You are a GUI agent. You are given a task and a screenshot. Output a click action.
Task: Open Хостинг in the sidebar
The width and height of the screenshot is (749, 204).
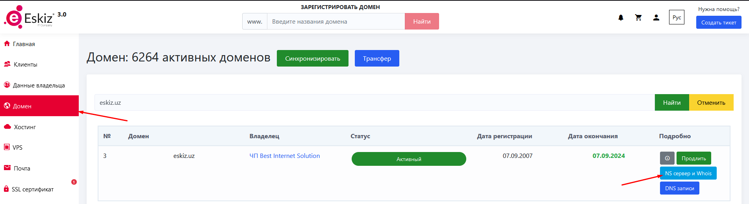(25, 127)
